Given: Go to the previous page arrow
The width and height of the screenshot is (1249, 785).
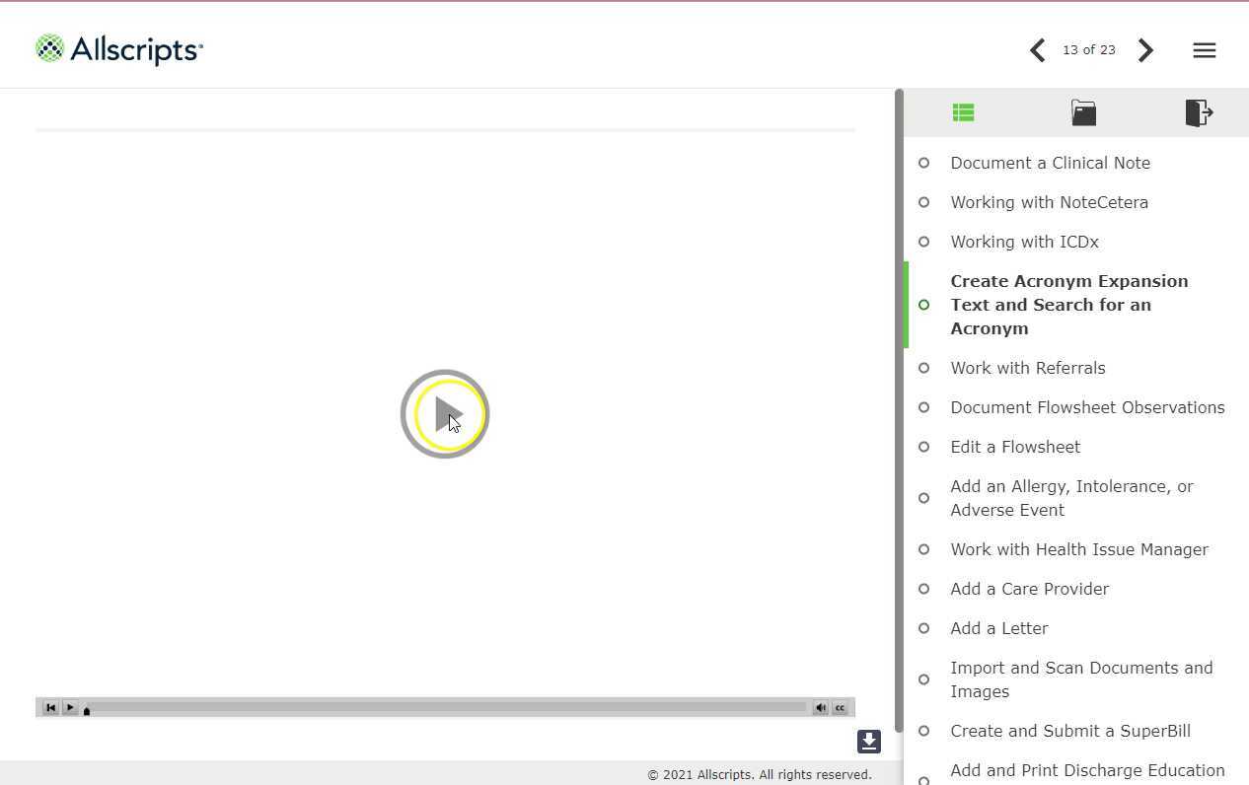Looking at the screenshot, I should click(x=1037, y=50).
